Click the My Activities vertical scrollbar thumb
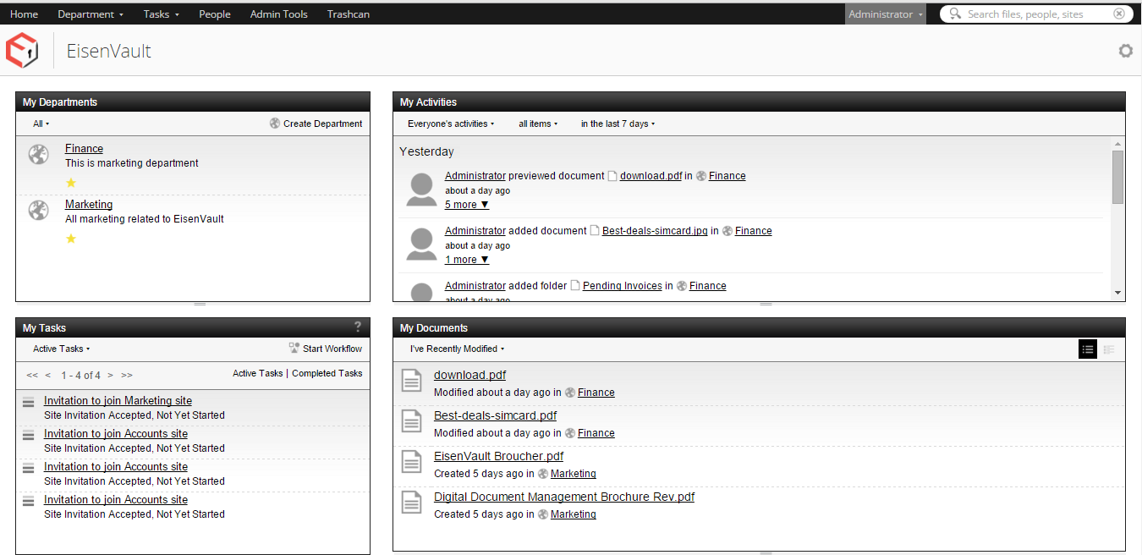1142x555 pixels. click(1117, 176)
